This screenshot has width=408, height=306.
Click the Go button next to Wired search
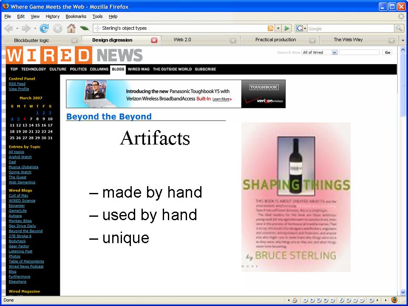(388, 52)
